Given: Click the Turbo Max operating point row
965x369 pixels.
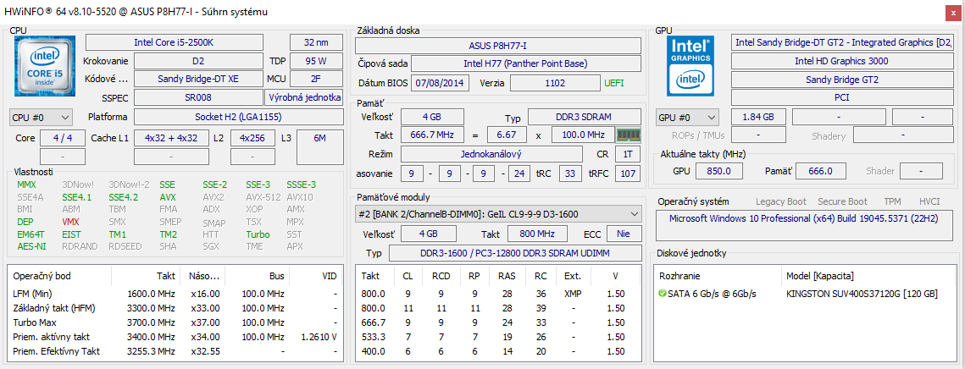Looking at the screenshot, I should pos(175,322).
